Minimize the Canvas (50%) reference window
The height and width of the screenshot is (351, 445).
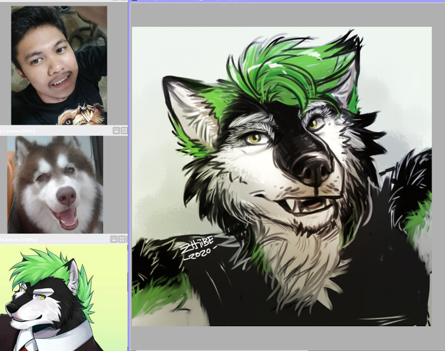point(116,130)
